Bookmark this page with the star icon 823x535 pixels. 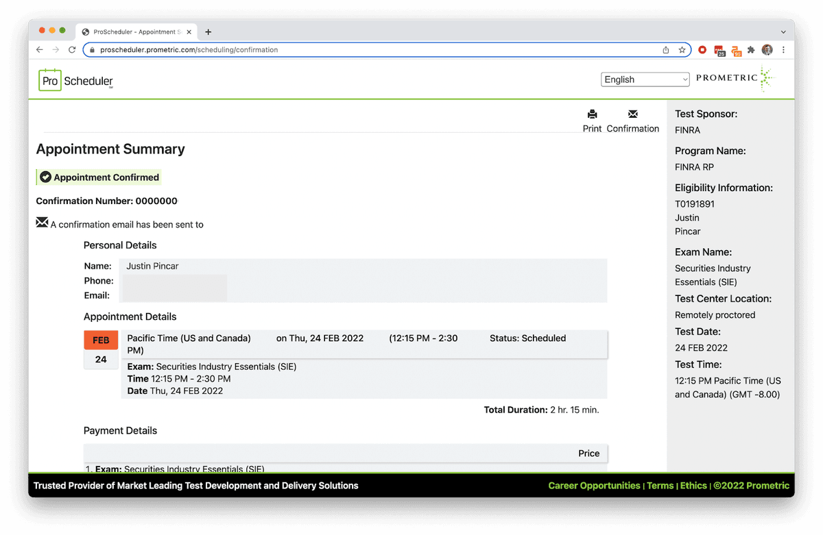coord(682,50)
